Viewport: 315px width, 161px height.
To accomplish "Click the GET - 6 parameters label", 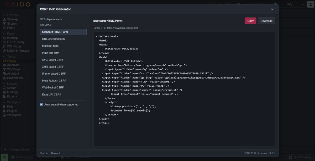I will point(51,19).
